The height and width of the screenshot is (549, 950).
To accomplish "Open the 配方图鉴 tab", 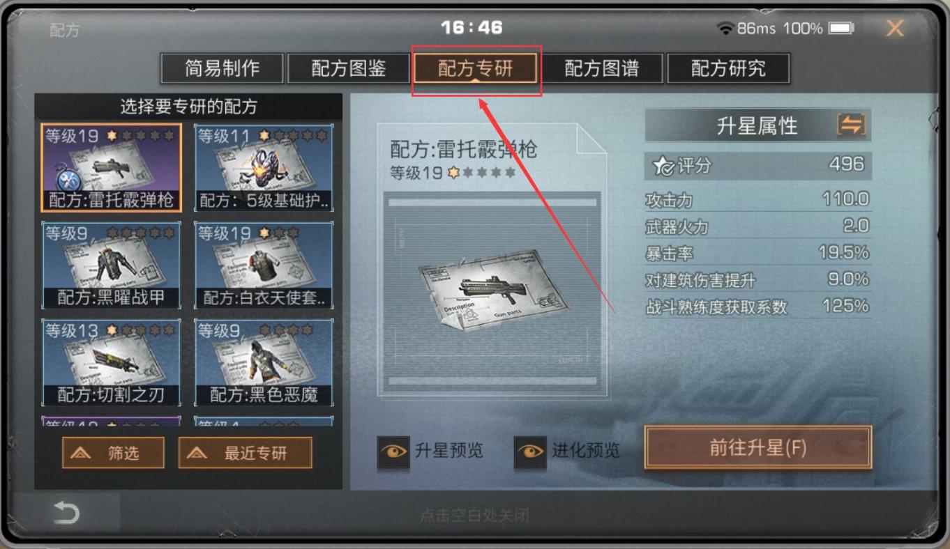I will point(349,68).
